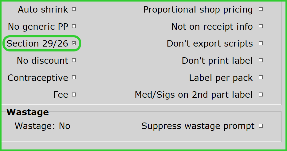Enable Med/Sigs on 2nd part label checkbox
This screenshot has height=151, width=287.
(x=261, y=95)
